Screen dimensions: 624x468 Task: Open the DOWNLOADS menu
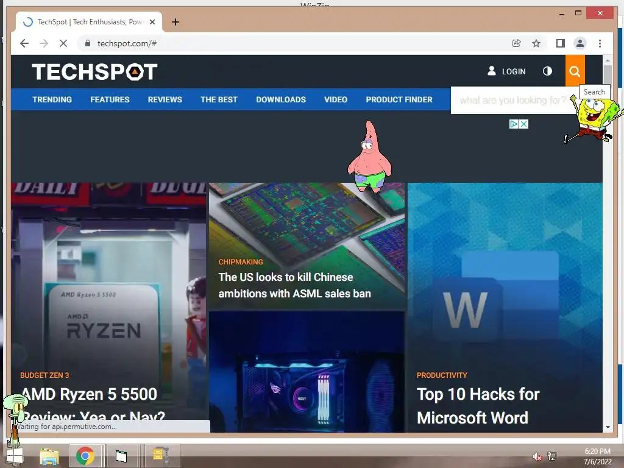click(x=281, y=99)
